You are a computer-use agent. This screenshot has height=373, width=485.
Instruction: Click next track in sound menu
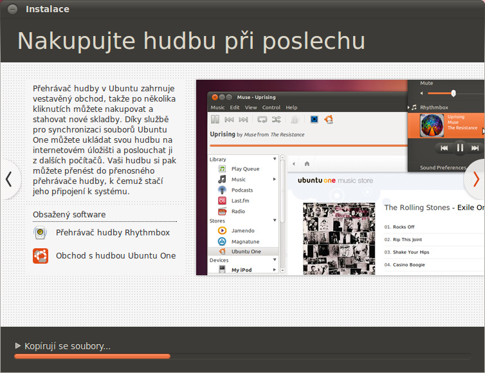click(x=475, y=148)
